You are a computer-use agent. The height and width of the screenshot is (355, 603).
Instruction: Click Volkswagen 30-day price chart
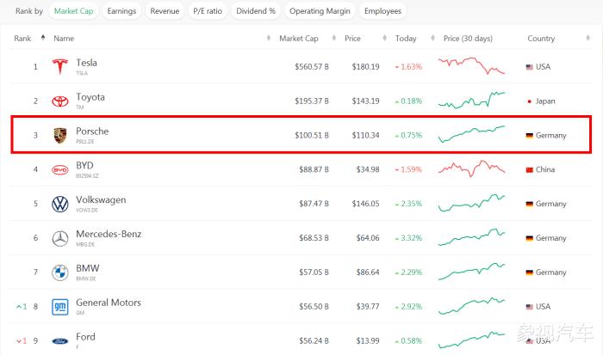471,203
